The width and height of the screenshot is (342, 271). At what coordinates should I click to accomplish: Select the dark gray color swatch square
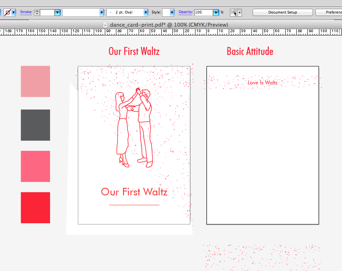coord(35,125)
